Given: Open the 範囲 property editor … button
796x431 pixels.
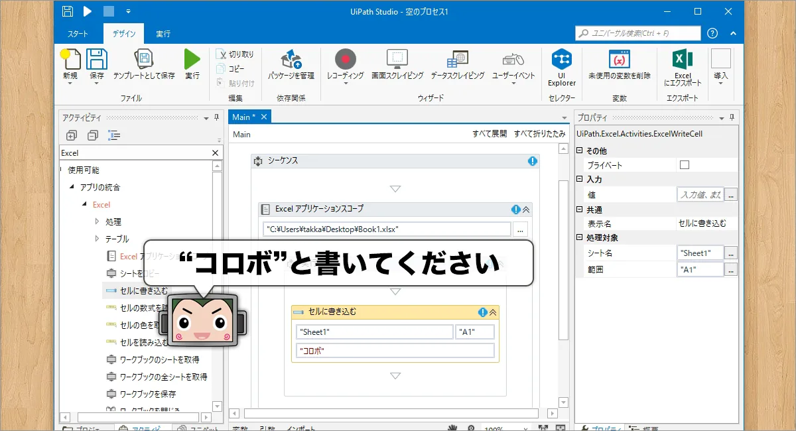Looking at the screenshot, I should coord(731,270).
